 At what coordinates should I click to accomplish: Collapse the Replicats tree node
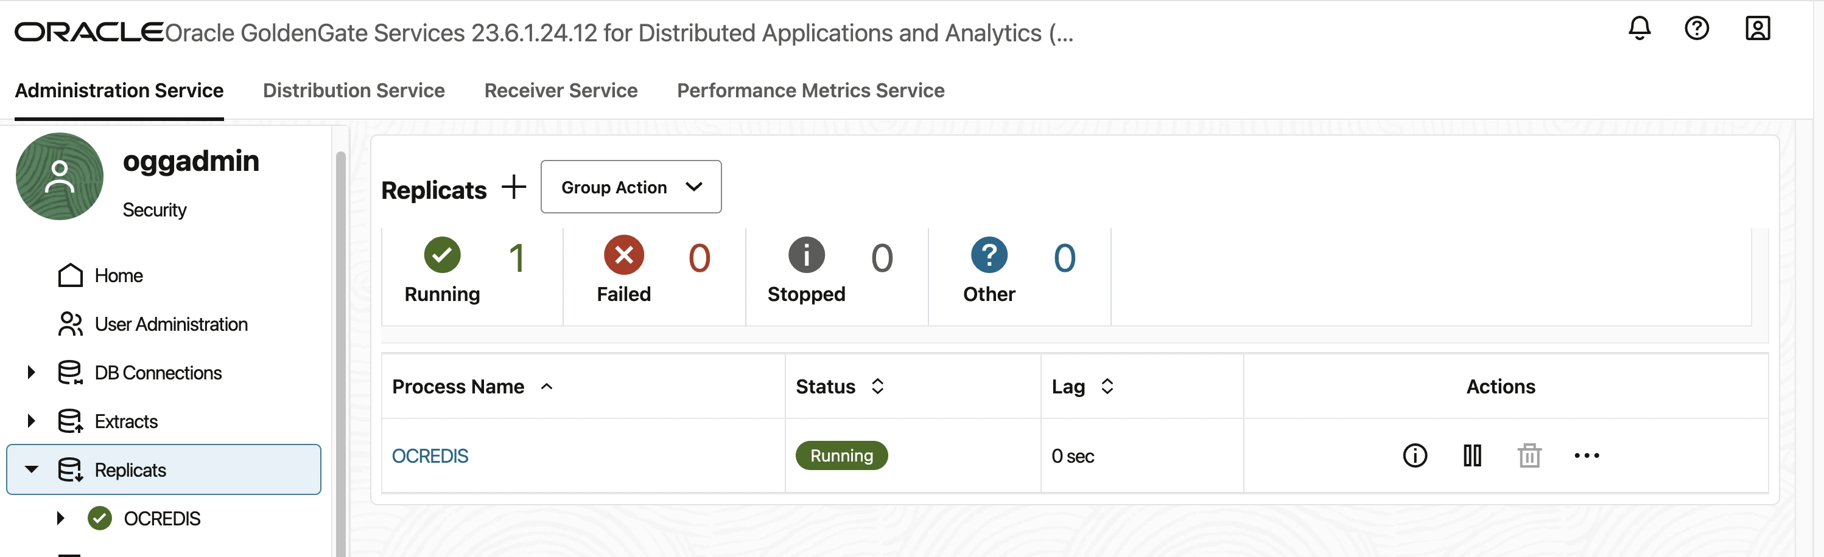pyautogui.click(x=31, y=469)
